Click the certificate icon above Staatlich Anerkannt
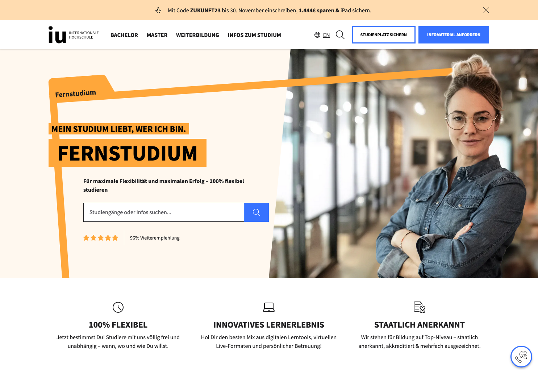This screenshot has width=538, height=370. 420,307
